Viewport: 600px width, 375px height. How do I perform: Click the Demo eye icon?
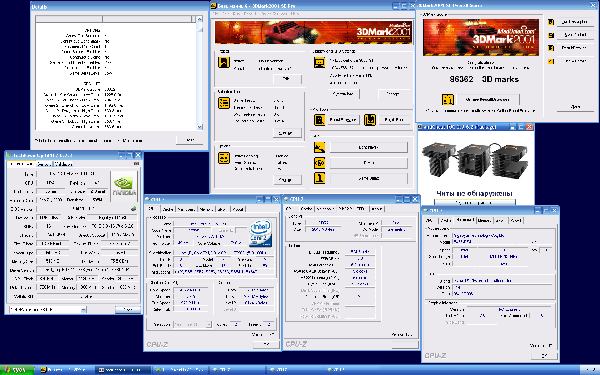[x=320, y=163]
